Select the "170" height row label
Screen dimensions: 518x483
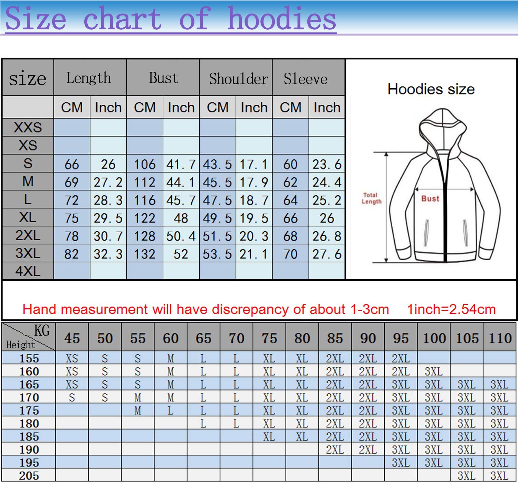point(29,397)
